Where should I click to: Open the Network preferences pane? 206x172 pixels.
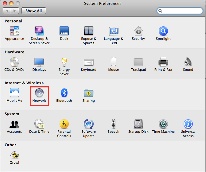[x=39, y=93]
